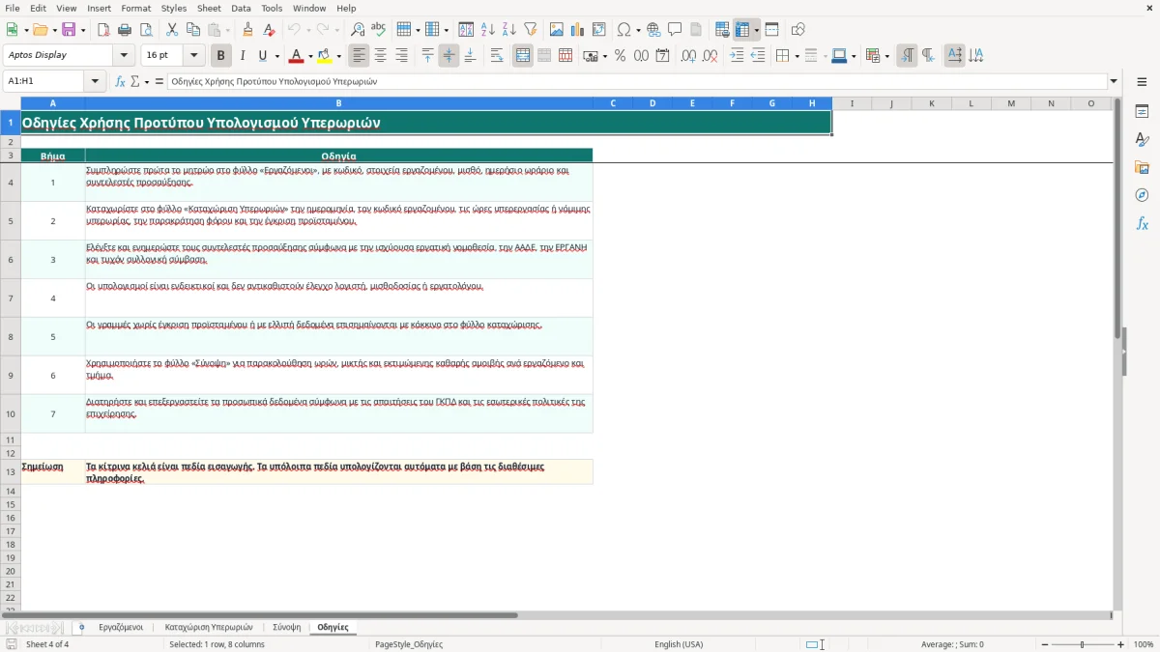Click the zoom in plus button
The height and width of the screenshot is (652, 1160).
point(1121,644)
